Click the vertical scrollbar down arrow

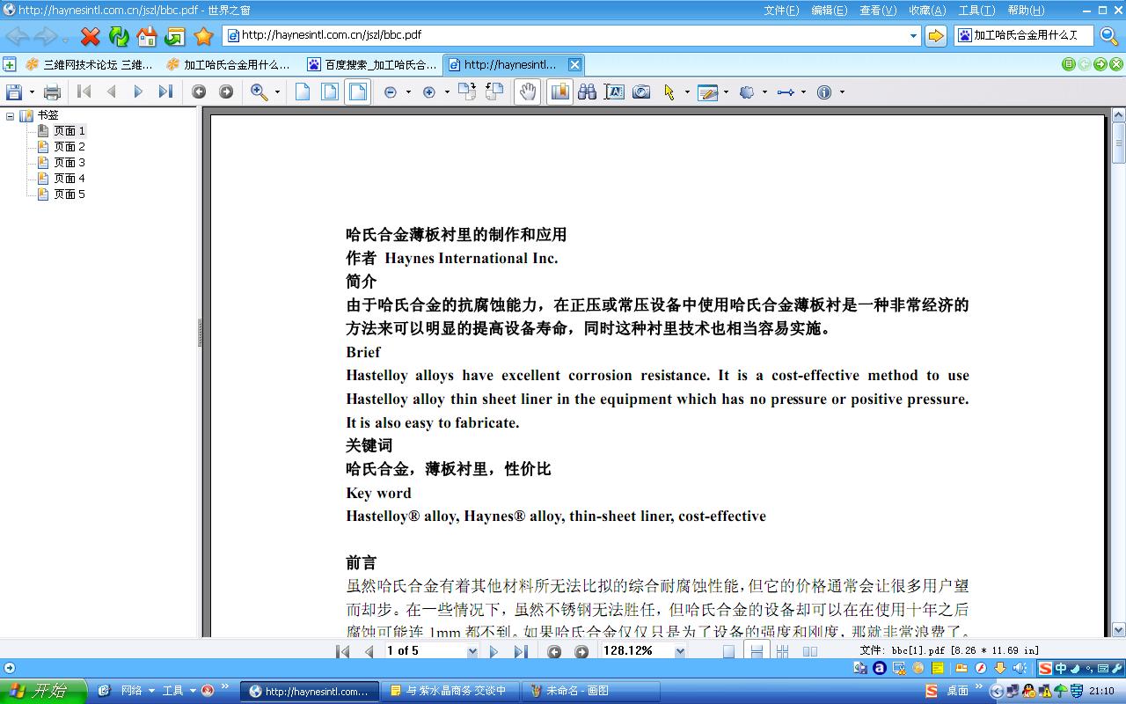[1119, 629]
